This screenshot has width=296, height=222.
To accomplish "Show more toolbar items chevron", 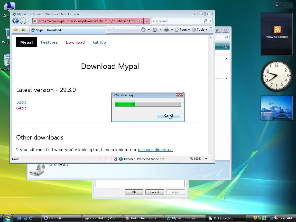I will click(x=211, y=27).
